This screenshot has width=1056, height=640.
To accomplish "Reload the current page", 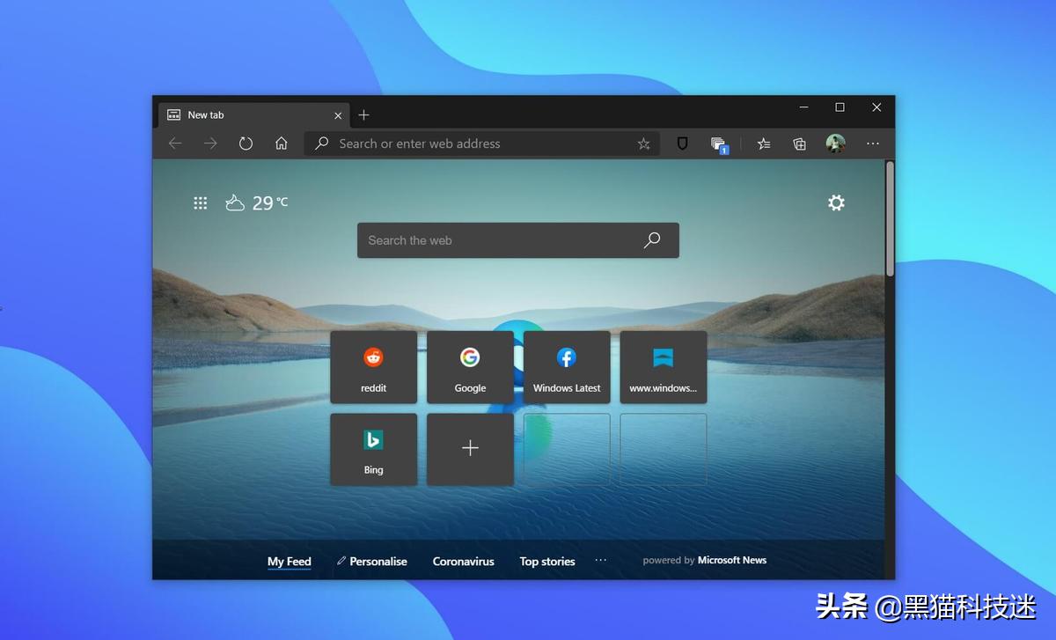I will (246, 143).
